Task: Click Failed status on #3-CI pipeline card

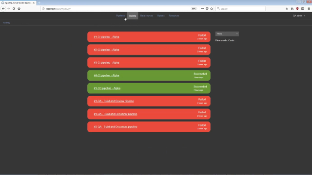Action: (x=202, y=61)
